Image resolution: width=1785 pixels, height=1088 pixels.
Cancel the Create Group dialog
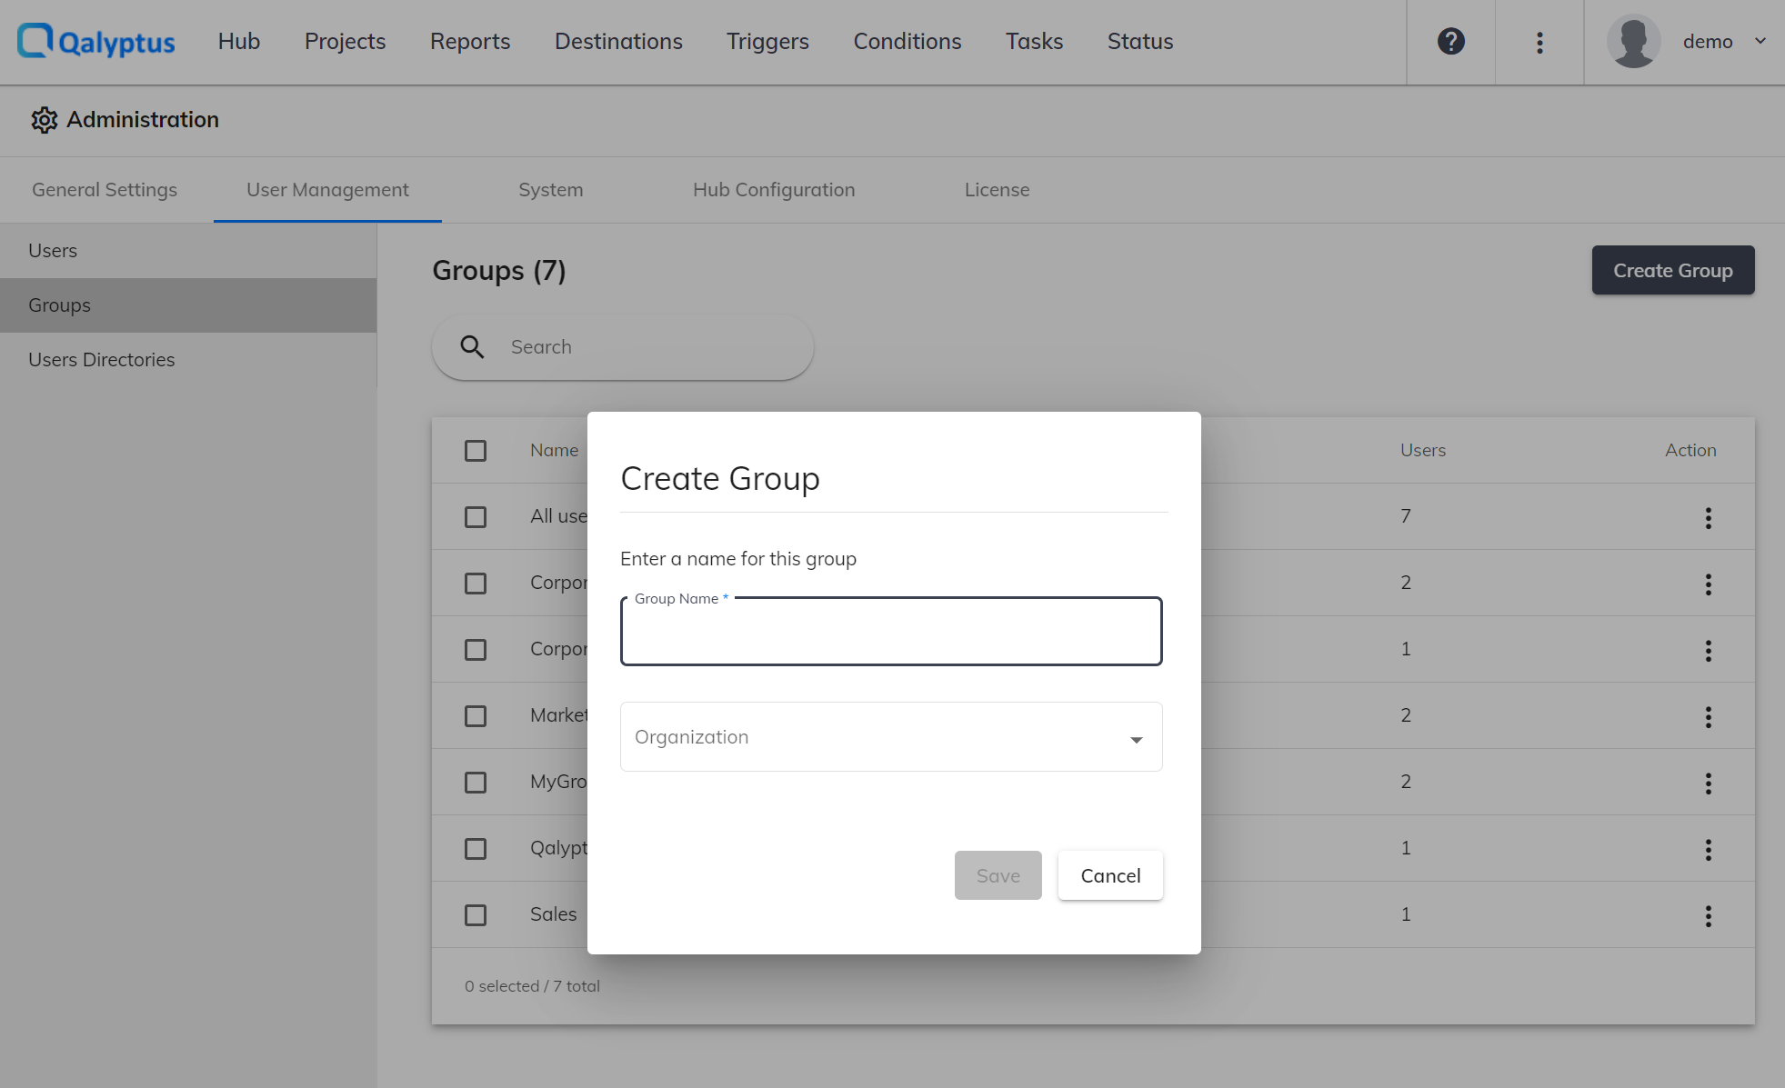[1109, 874]
